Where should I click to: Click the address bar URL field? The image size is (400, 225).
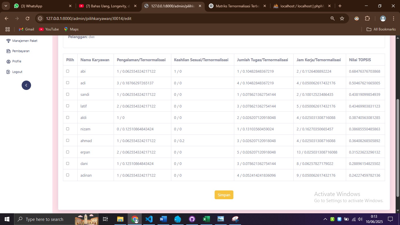coord(176,18)
